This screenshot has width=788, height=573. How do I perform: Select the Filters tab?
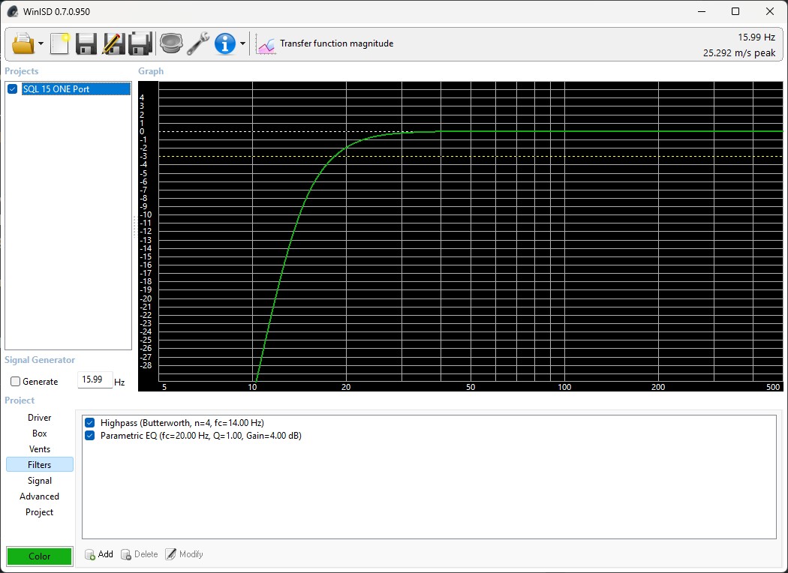click(x=40, y=465)
